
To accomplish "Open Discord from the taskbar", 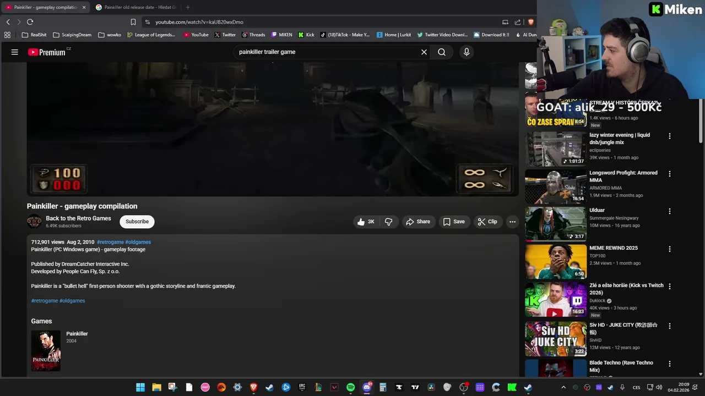I will click(367, 387).
